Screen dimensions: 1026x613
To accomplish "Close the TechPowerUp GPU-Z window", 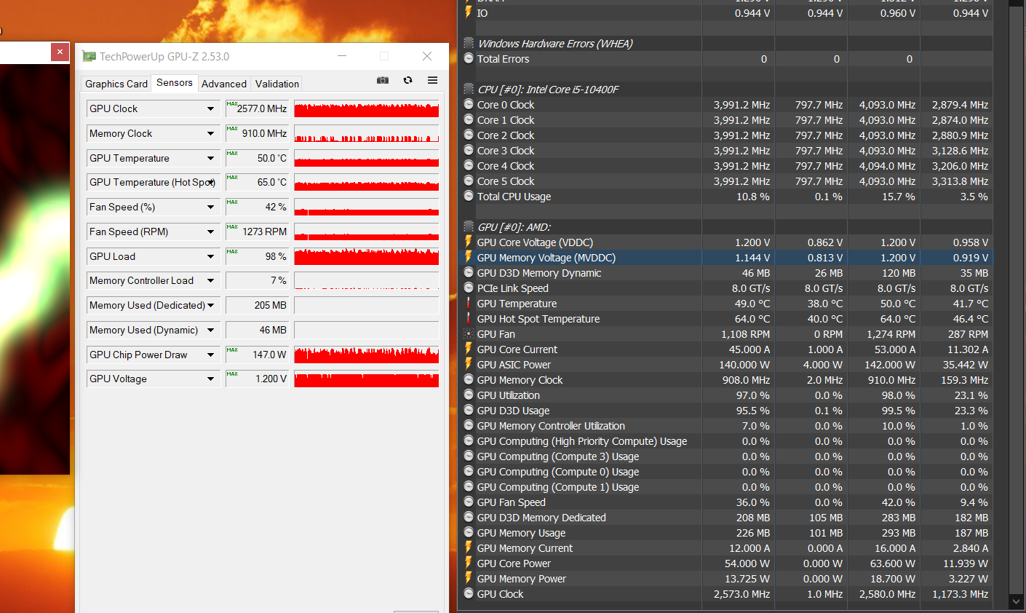I will coord(427,56).
